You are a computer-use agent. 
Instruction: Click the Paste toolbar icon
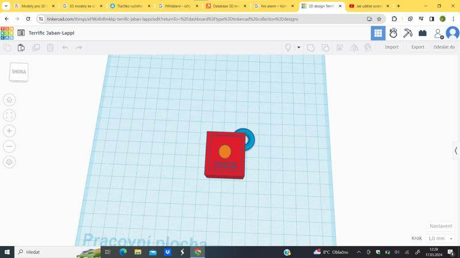[x=21, y=48]
